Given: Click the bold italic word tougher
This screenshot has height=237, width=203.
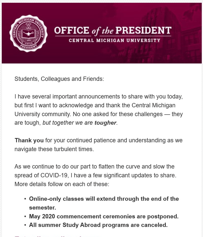Looking at the screenshot, I should coord(105,123).
